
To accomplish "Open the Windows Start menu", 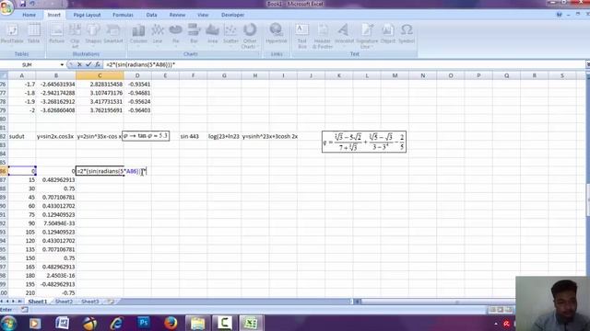I will [x=8, y=323].
